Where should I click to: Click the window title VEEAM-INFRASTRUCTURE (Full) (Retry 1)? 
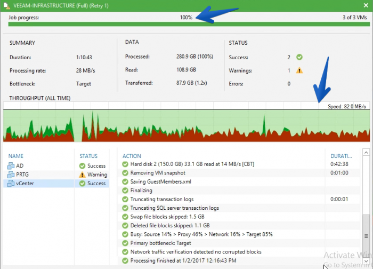pos(61,6)
